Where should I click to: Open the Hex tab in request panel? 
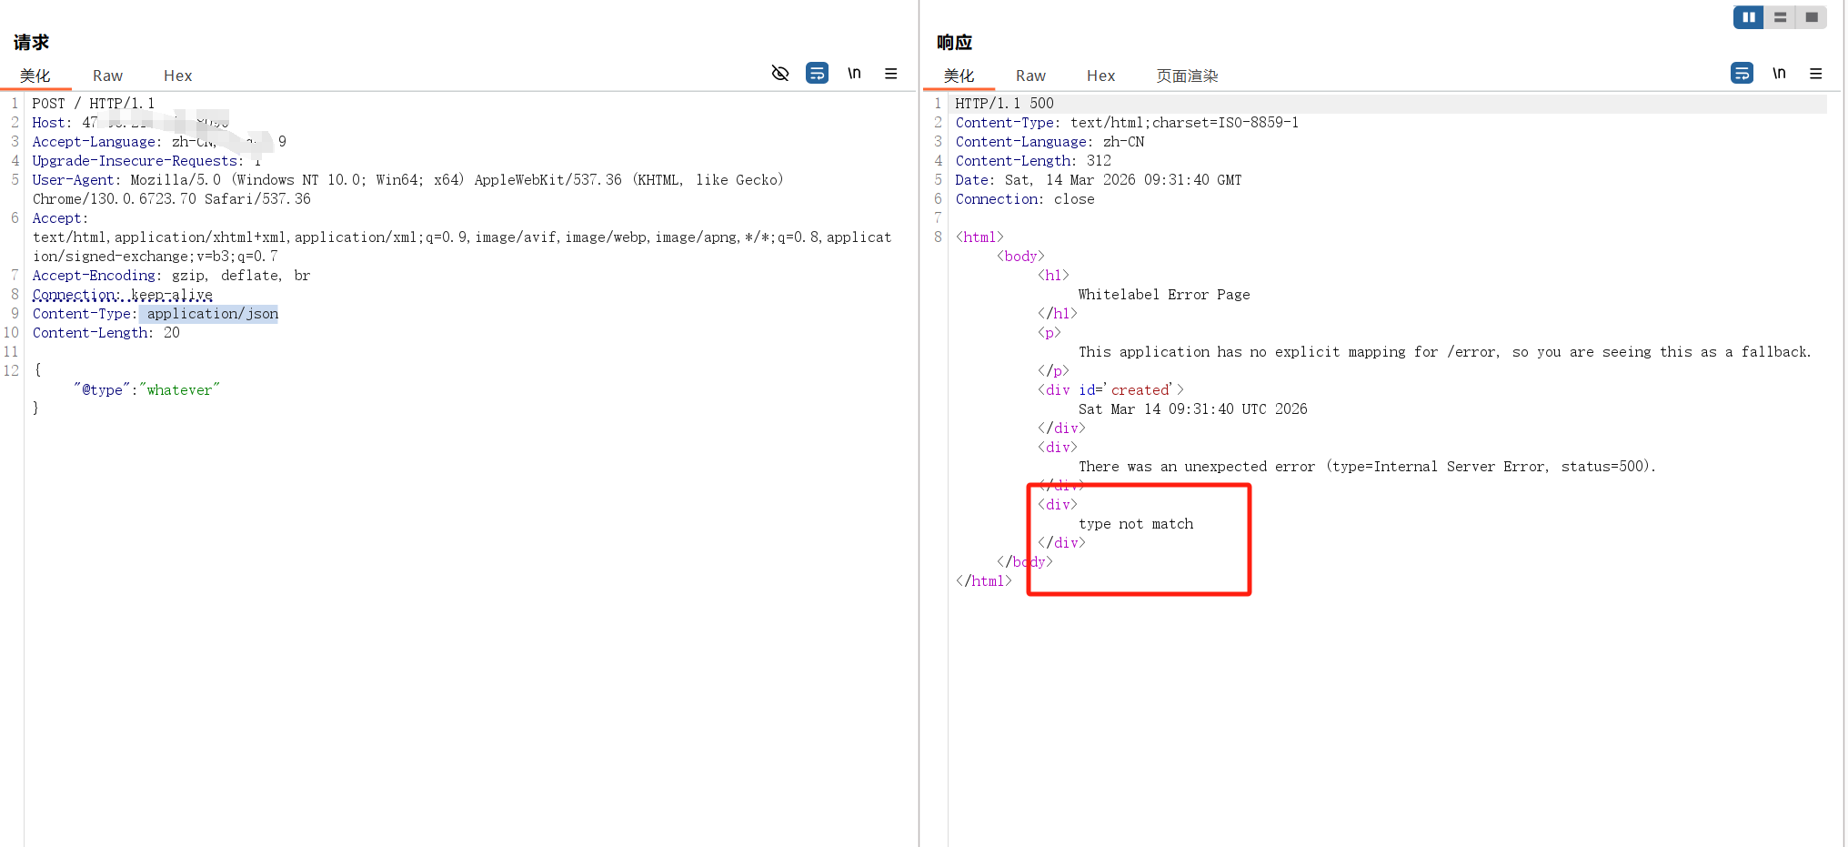point(177,76)
